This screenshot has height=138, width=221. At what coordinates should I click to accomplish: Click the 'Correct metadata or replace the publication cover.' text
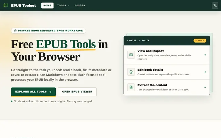coord(164,74)
